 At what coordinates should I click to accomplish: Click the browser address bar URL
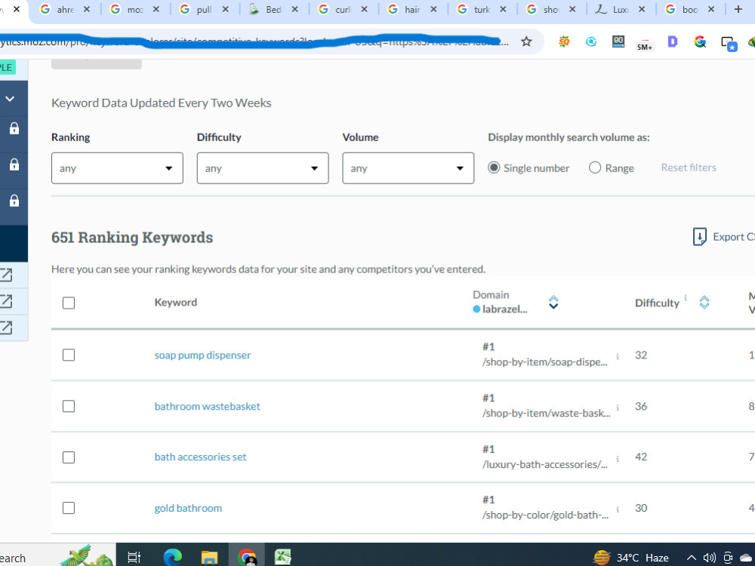point(254,42)
